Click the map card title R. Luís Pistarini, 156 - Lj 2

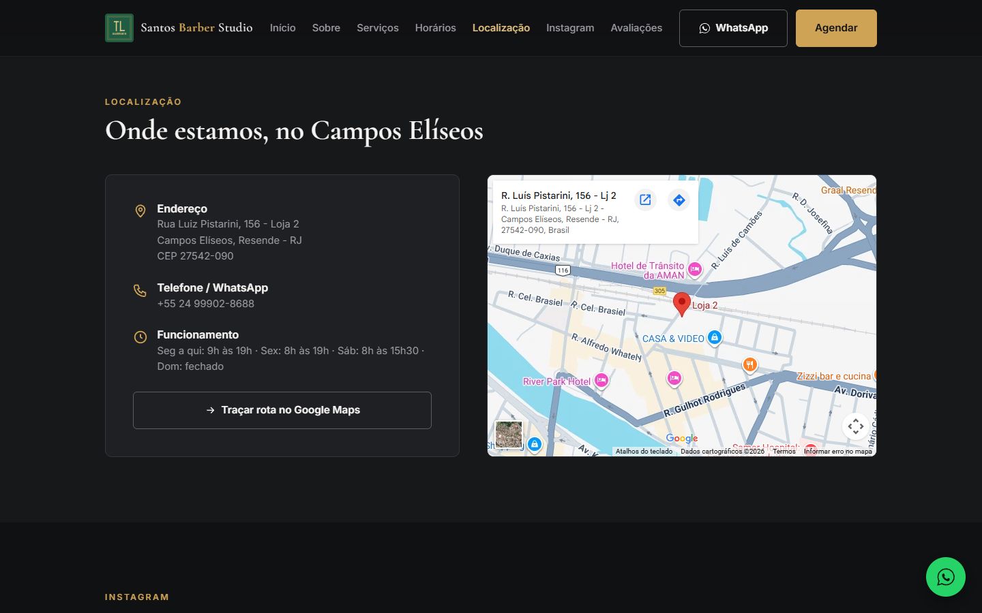[559, 195]
